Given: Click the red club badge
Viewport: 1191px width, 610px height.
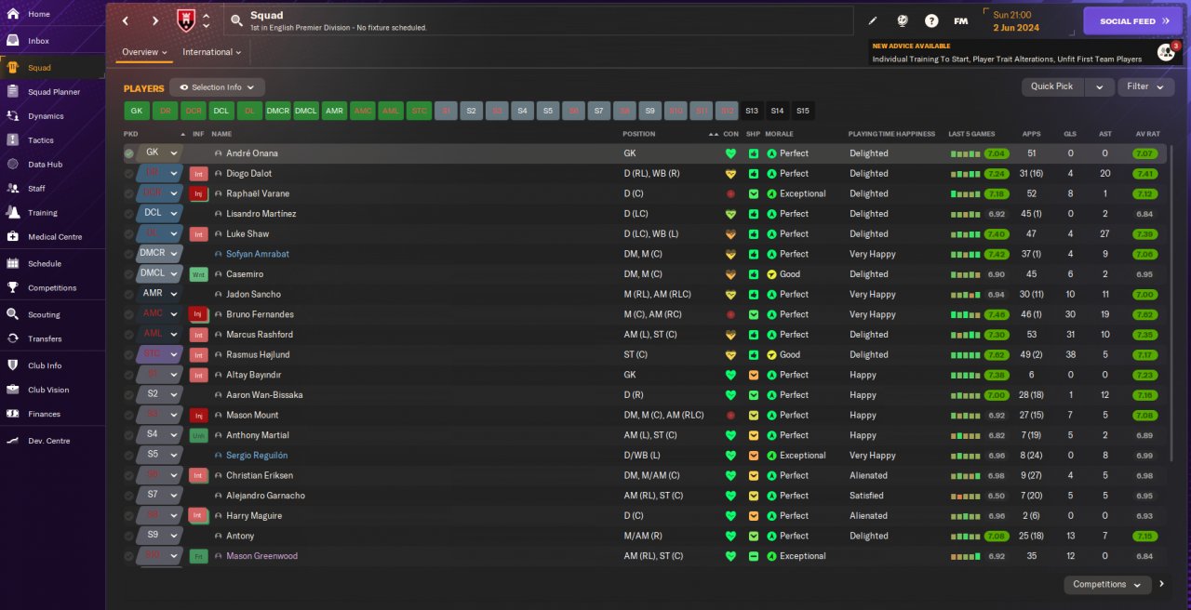Looking at the screenshot, I should click(x=185, y=20).
